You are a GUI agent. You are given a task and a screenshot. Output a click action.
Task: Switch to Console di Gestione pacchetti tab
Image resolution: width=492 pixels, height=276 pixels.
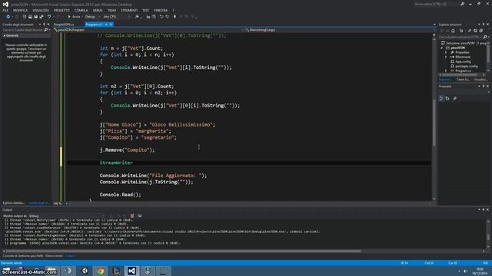(x=23, y=256)
